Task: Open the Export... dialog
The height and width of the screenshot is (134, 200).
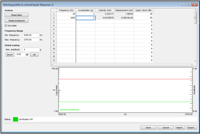Action: 191,128
